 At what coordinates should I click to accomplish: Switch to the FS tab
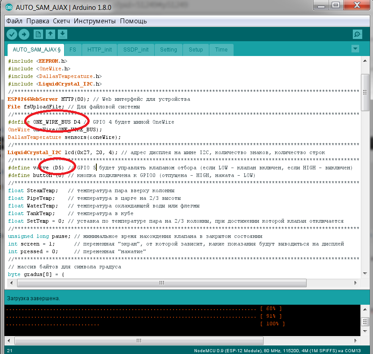(x=73, y=50)
